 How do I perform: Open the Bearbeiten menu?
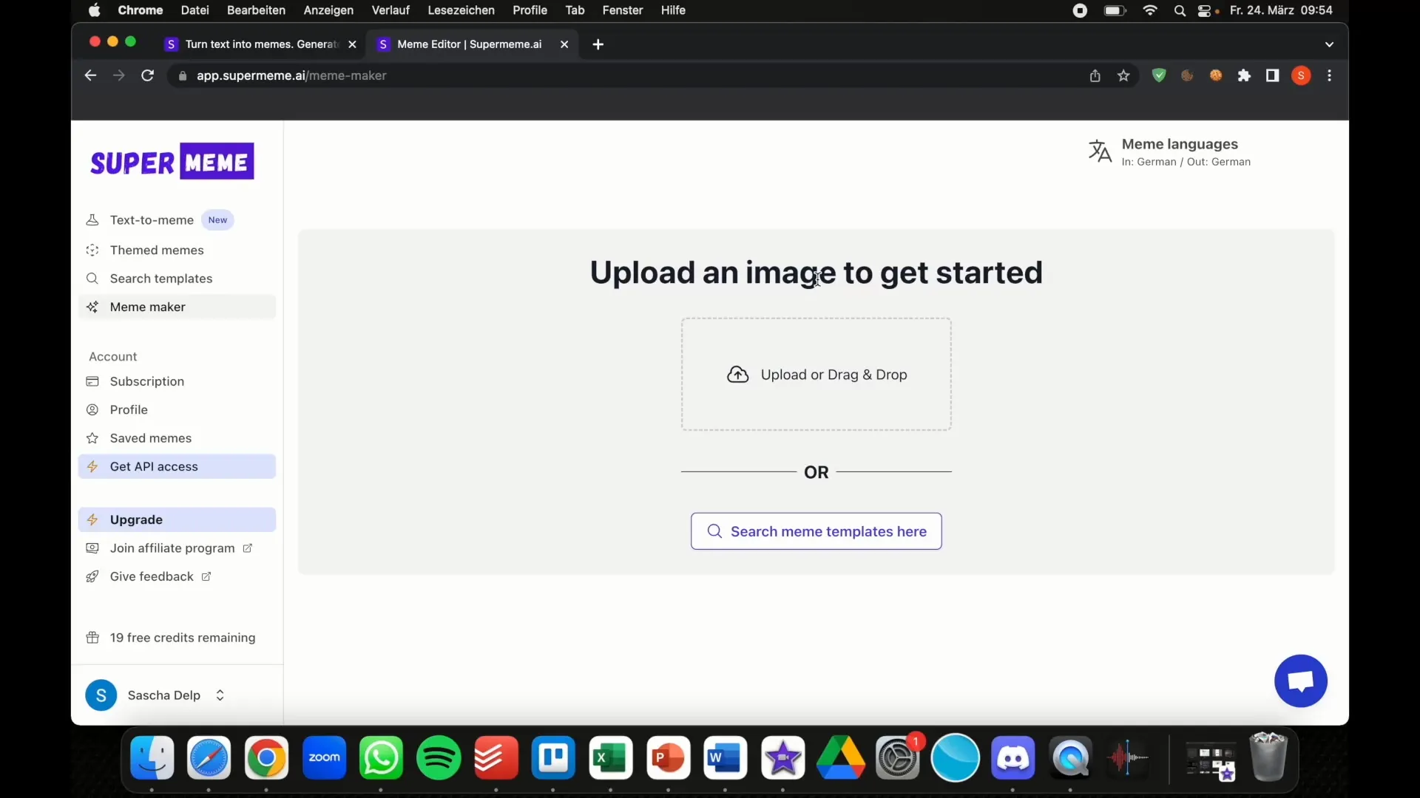pyautogui.click(x=256, y=10)
